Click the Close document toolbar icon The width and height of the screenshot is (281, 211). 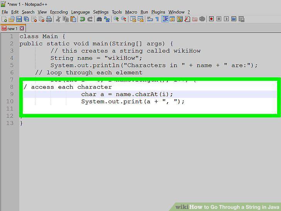click(34, 19)
